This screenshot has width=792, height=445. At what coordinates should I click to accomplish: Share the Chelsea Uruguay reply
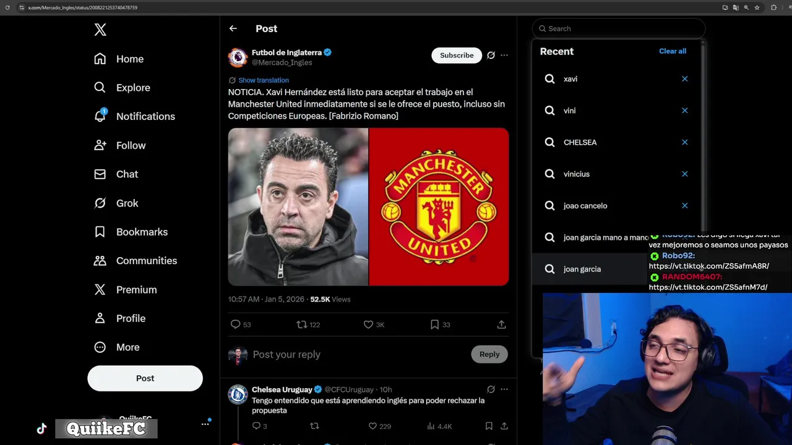click(x=504, y=426)
